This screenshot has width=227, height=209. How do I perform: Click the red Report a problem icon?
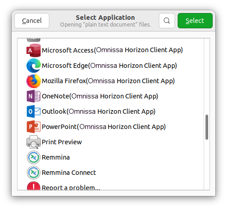pyautogui.click(x=34, y=186)
